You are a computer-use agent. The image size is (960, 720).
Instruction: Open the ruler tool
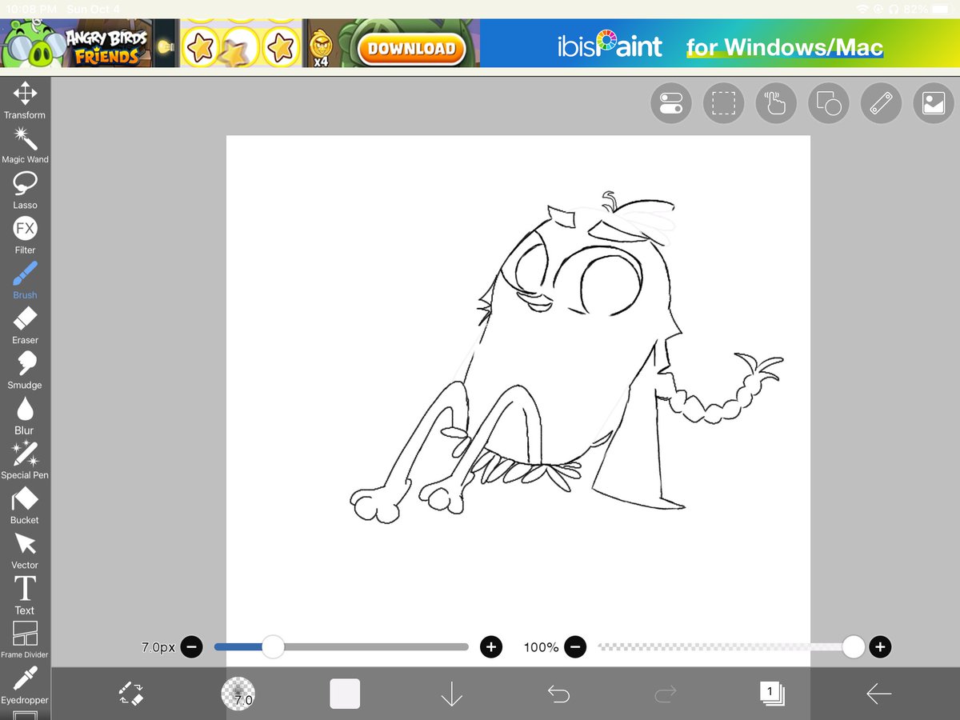tap(881, 103)
